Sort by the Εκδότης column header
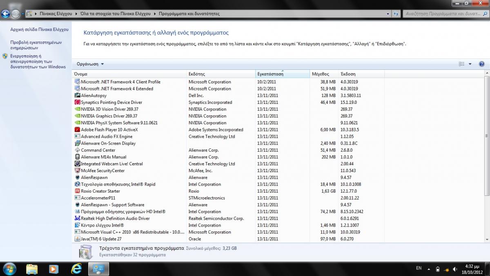This screenshot has height=276, width=490. 221,74
